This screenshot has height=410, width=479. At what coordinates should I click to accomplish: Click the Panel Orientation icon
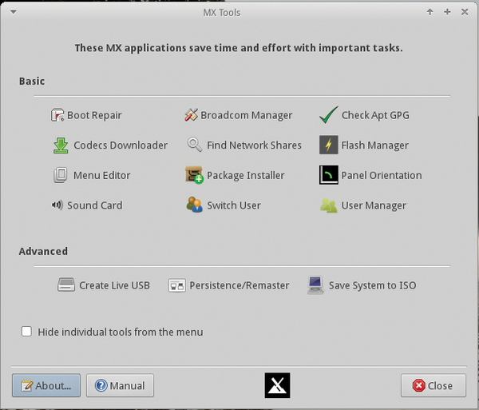tap(329, 175)
